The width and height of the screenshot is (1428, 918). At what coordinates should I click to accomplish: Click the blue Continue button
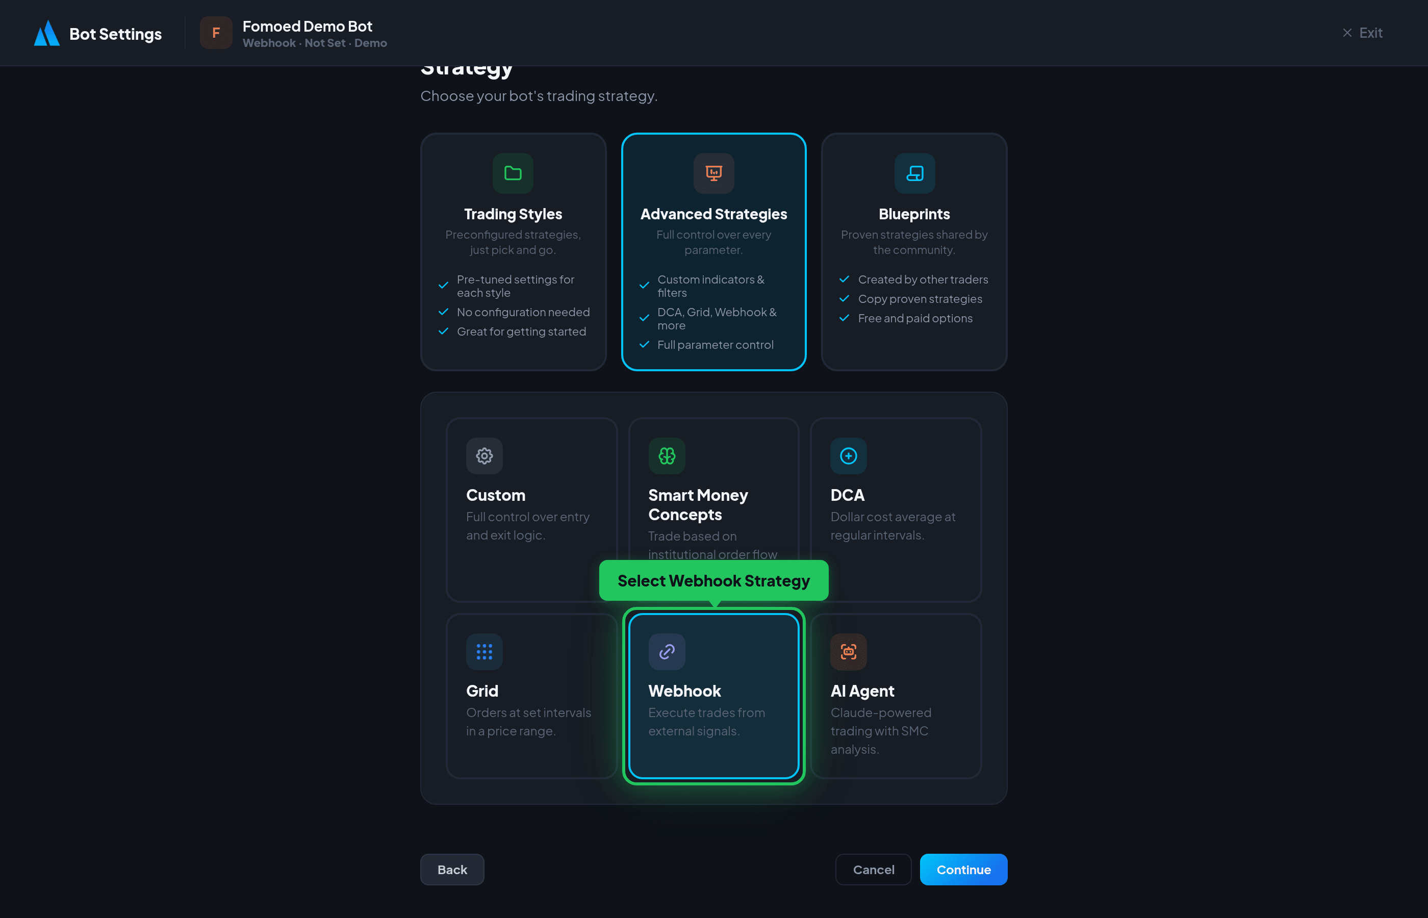[x=963, y=869]
